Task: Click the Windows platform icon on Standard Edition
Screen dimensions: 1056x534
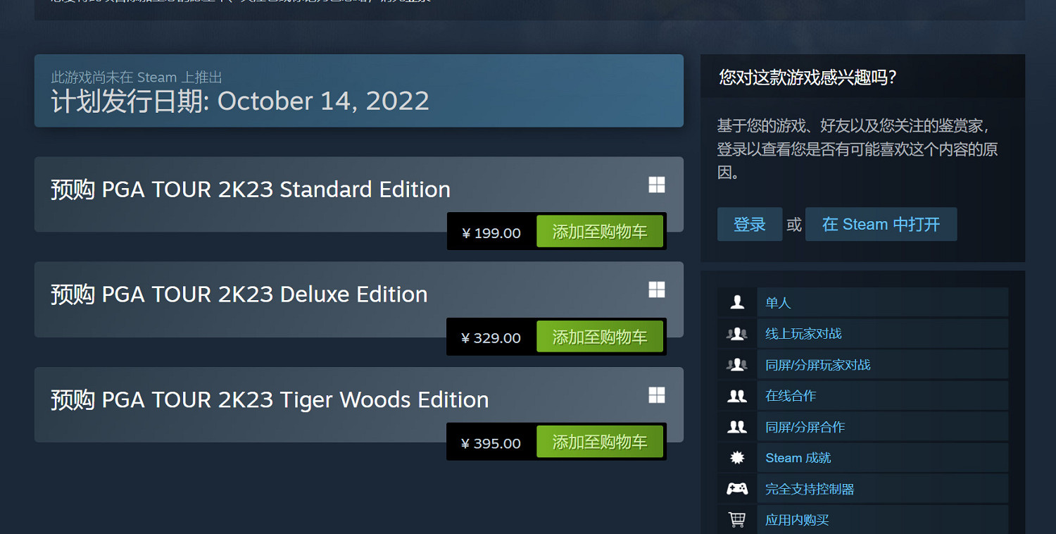Action: click(x=656, y=184)
